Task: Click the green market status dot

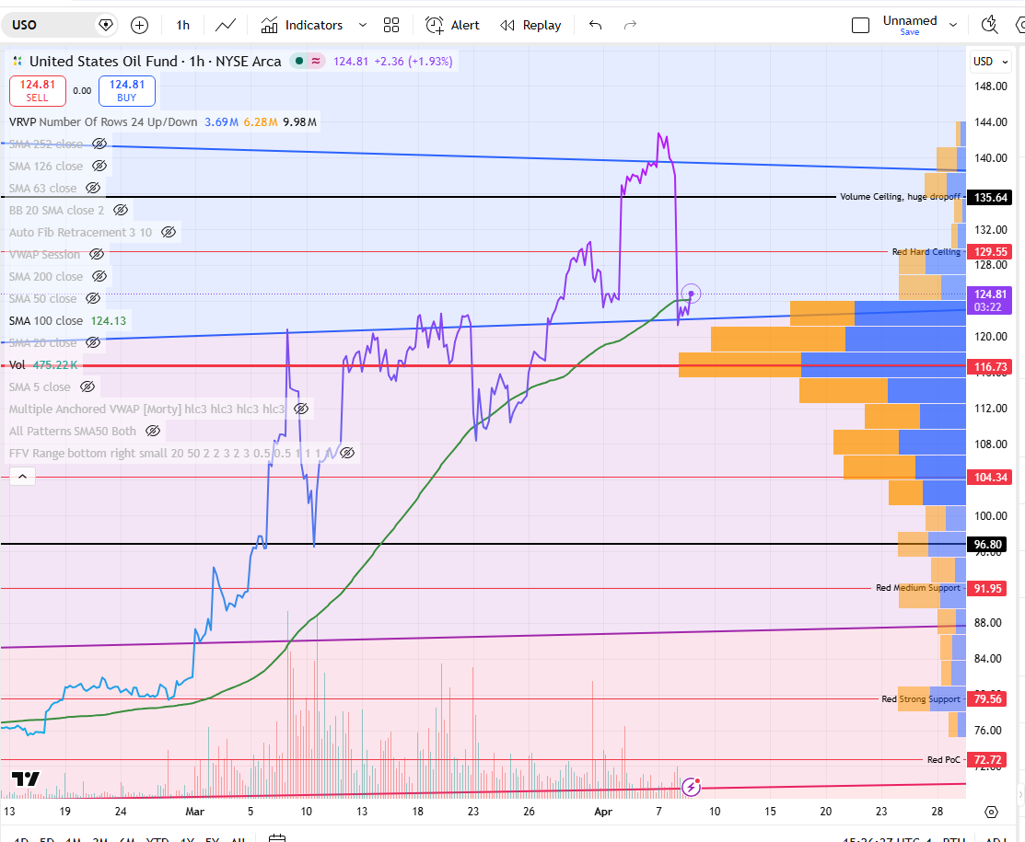Action: pyautogui.click(x=298, y=61)
